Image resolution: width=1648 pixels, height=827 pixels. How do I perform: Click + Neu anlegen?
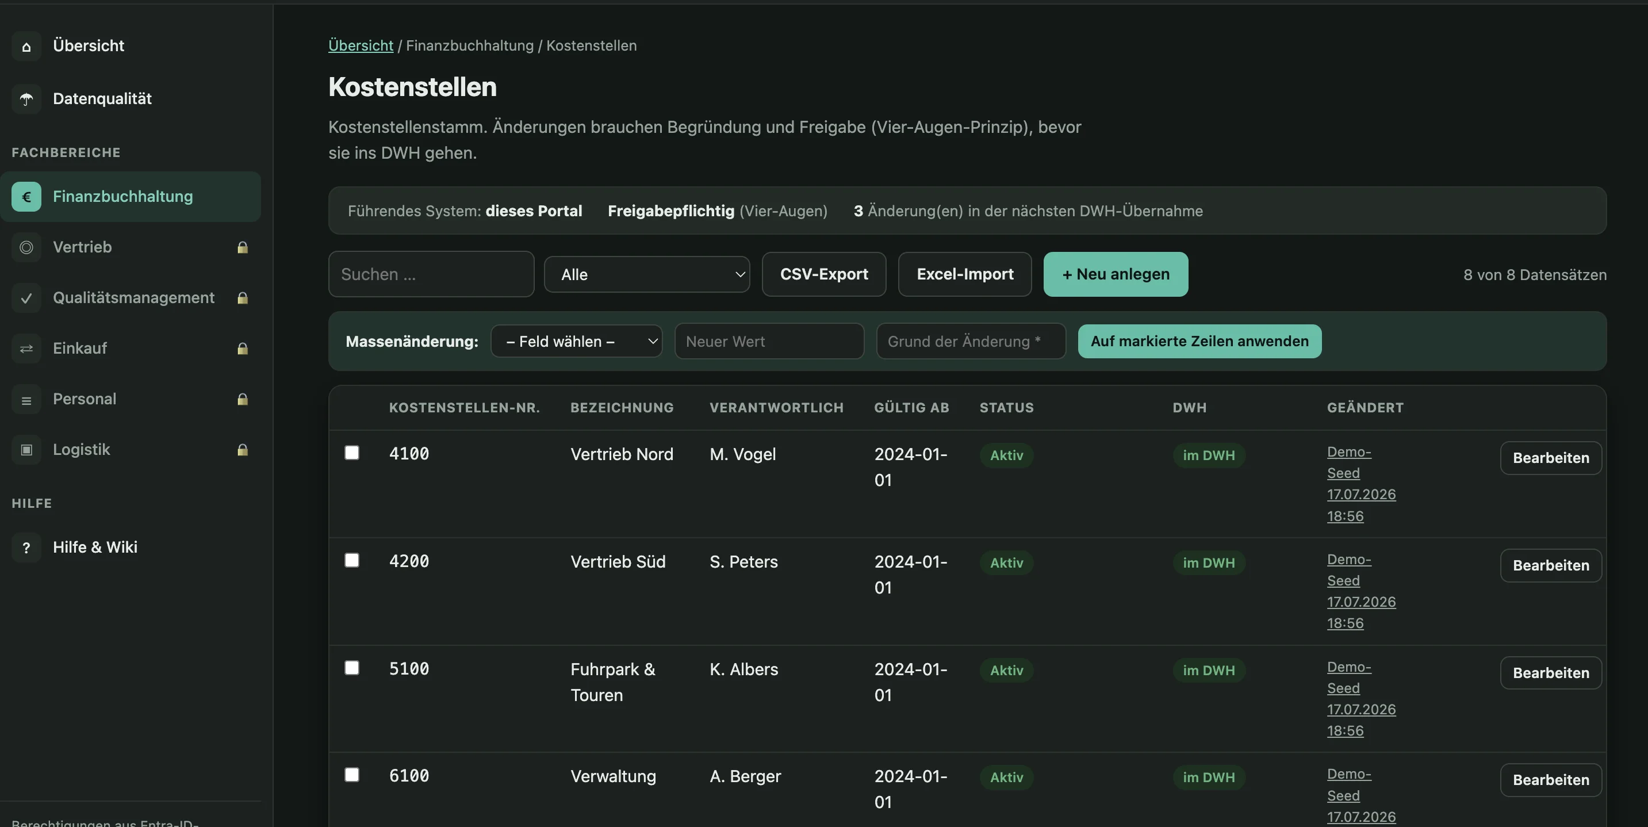point(1116,274)
